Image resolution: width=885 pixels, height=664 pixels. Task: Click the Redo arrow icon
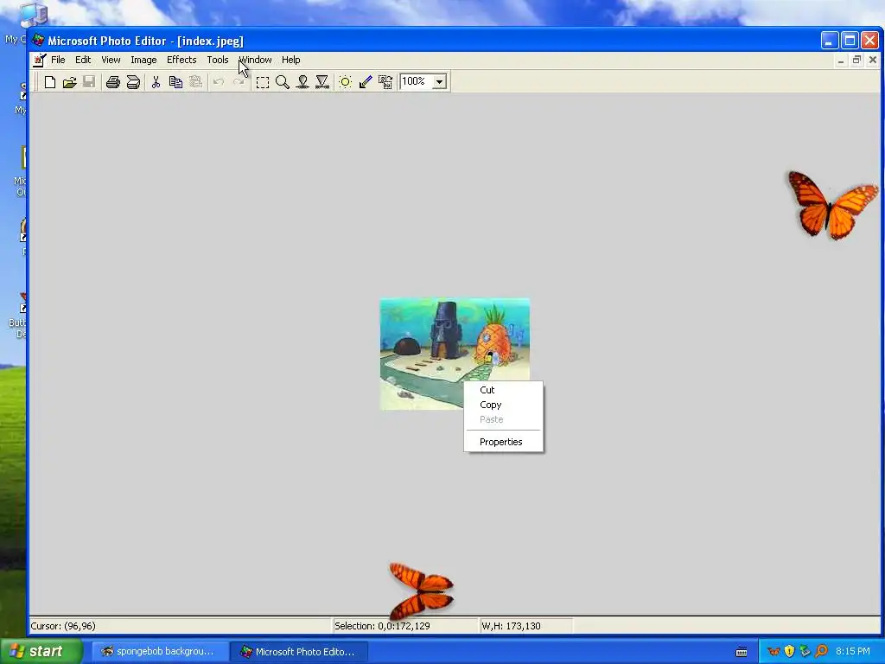tap(239, 82)
